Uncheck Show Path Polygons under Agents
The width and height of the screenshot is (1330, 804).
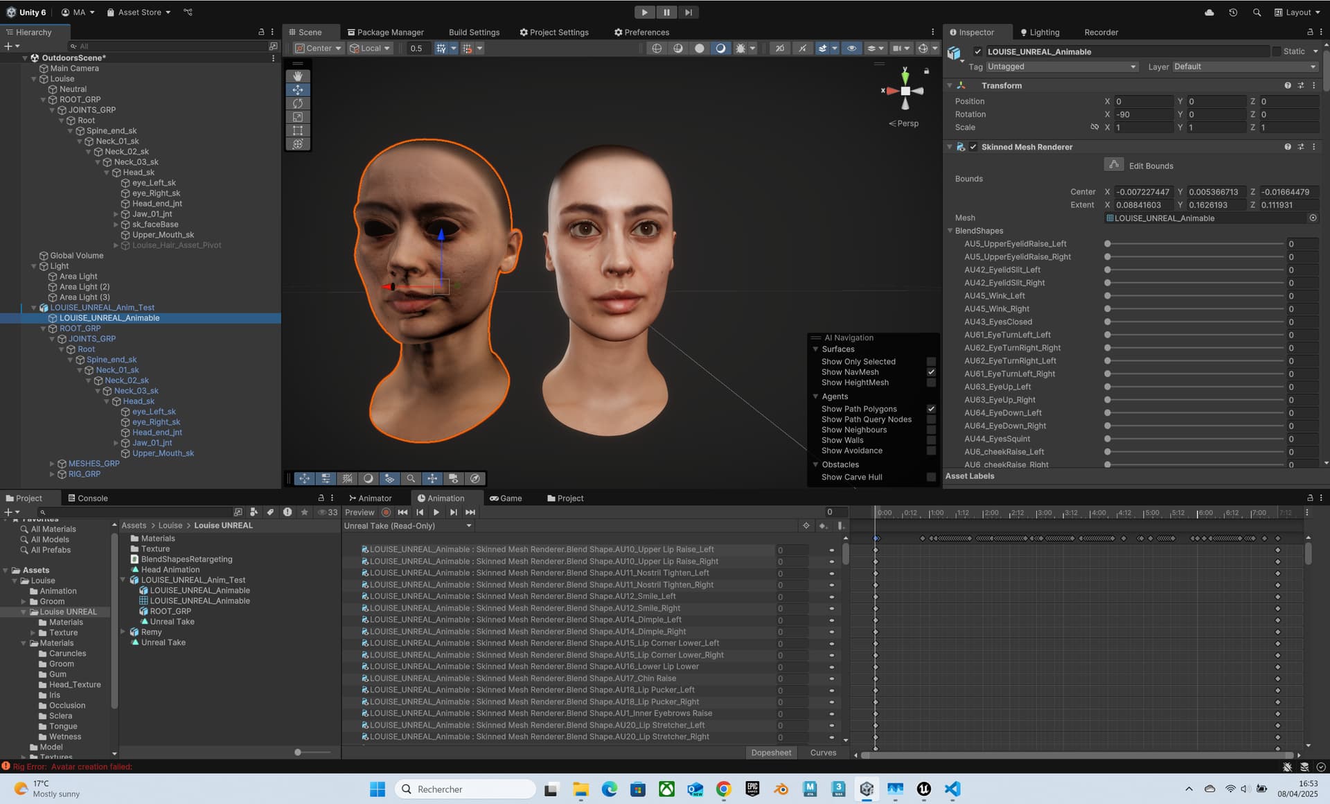click(x=931, y=409)
